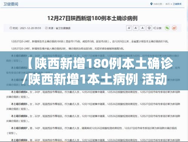
Task: Increase font size with A+ button
Action: tap(129, 28)
